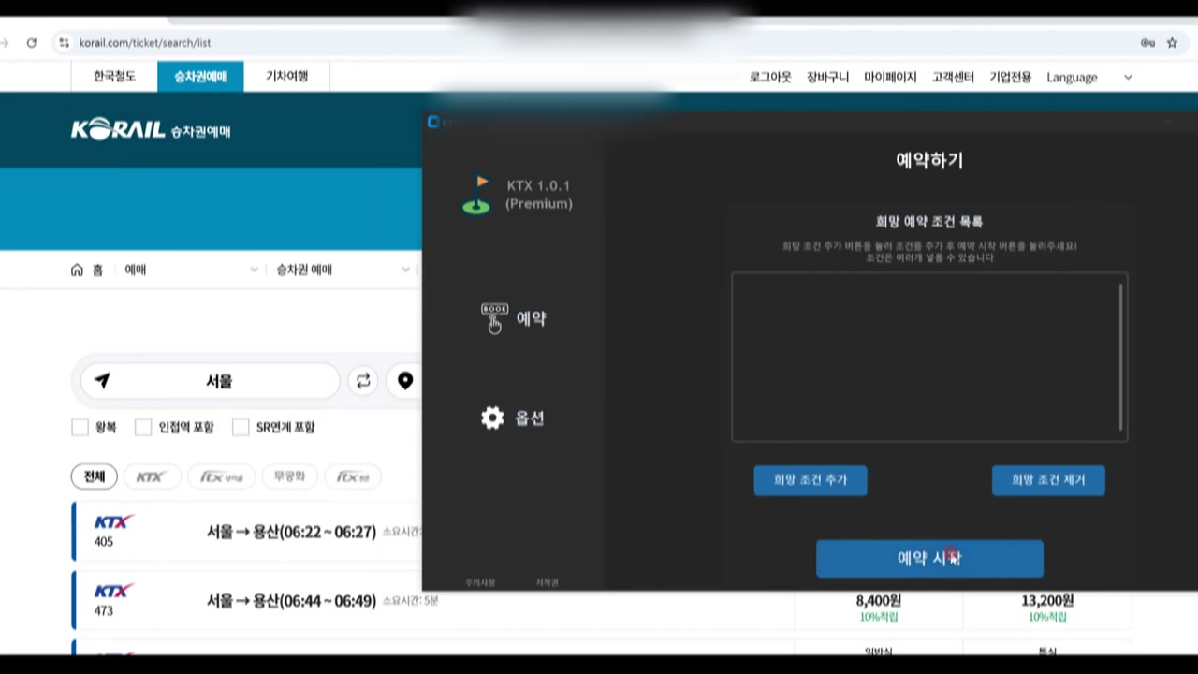Check the 왕복 round-trip checkbox
1198x674 pixels.
coord(80,427)
